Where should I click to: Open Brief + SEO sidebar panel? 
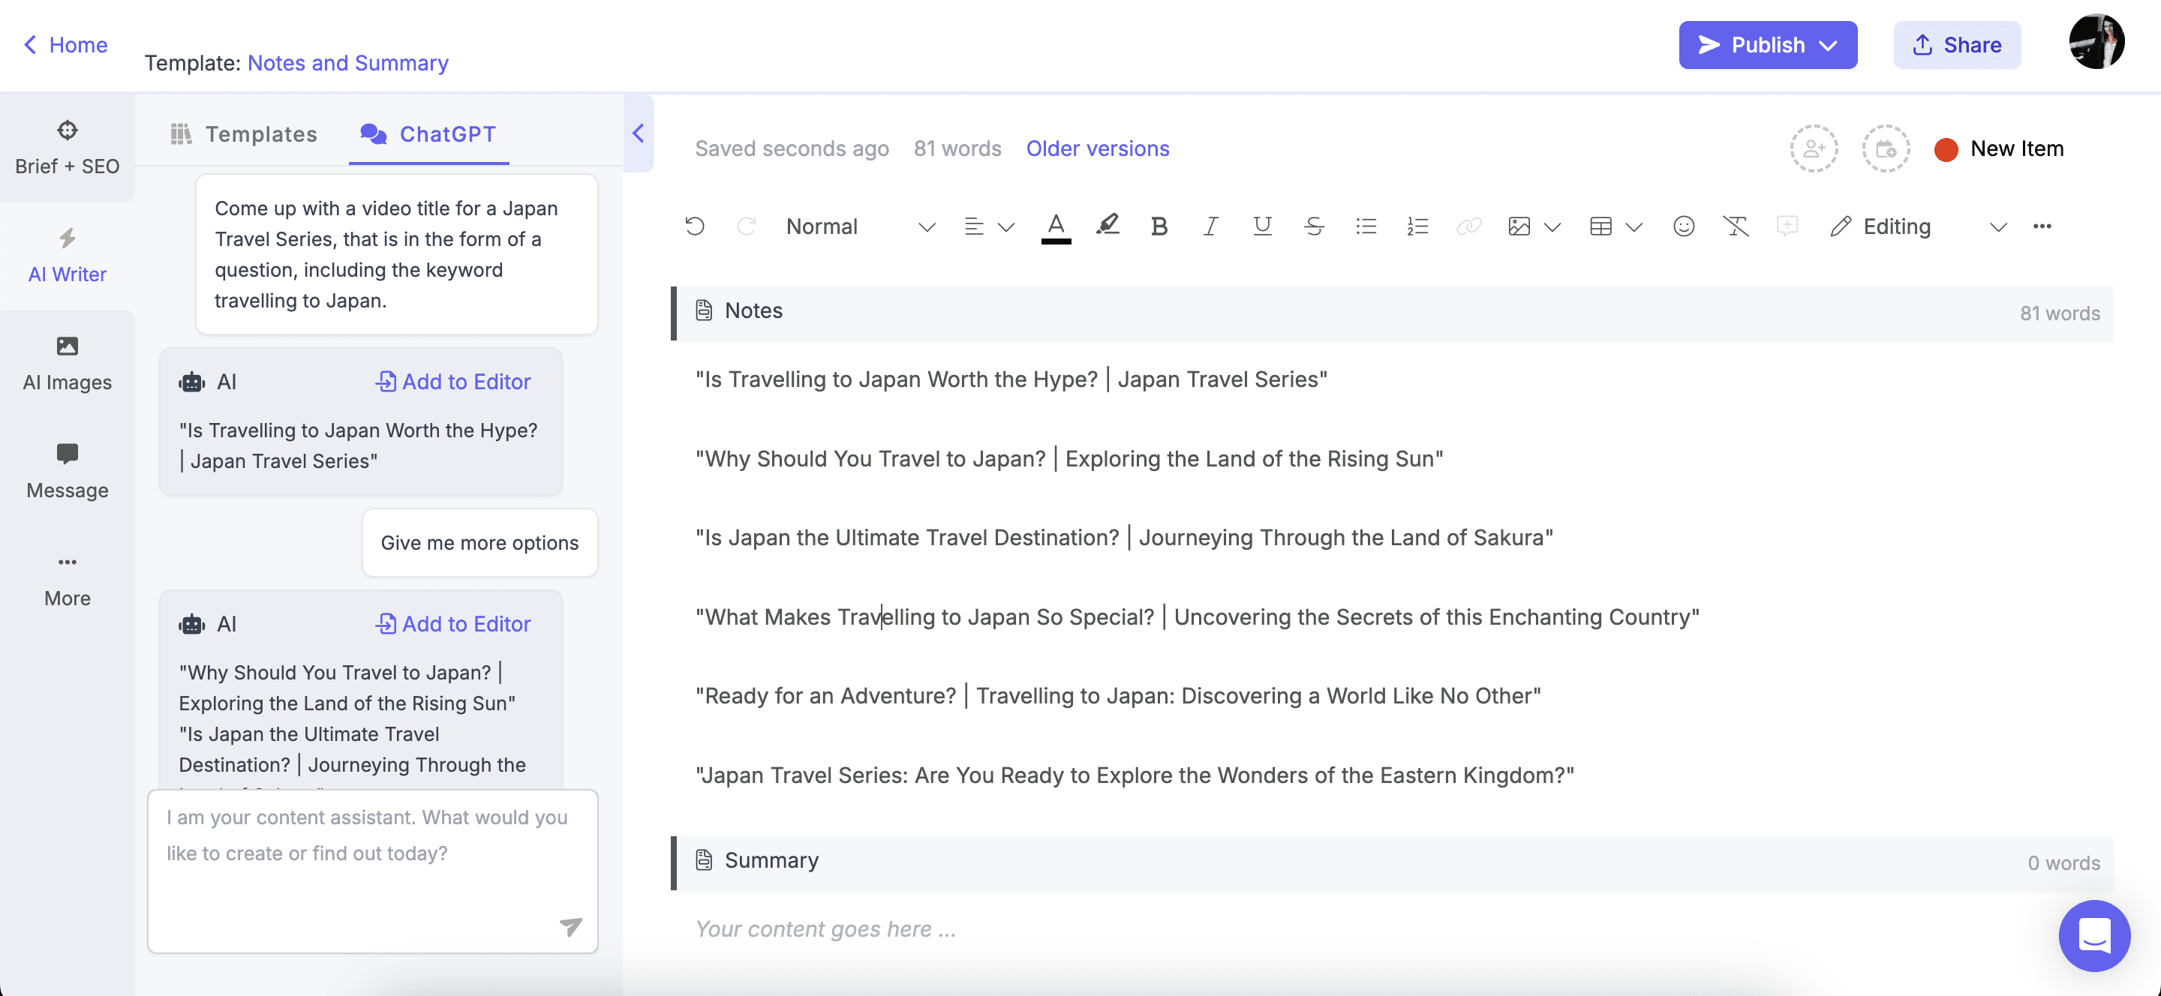[67, 148]
